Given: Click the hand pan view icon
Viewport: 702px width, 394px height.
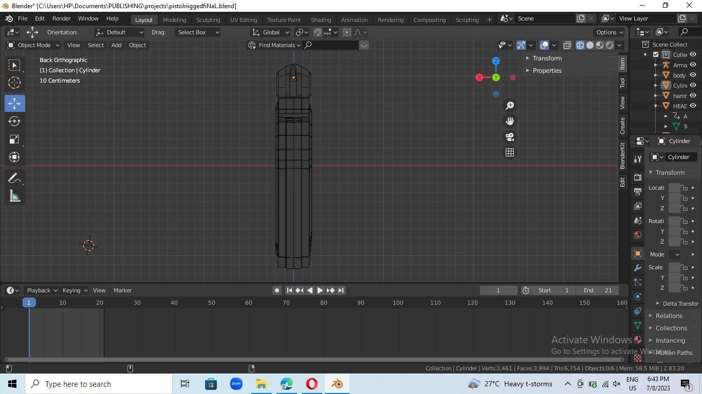Looking at the screenshot, I should (510, 121).
